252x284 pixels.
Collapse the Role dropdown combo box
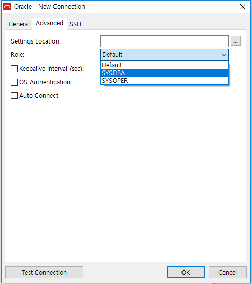[x=164, y=55]
